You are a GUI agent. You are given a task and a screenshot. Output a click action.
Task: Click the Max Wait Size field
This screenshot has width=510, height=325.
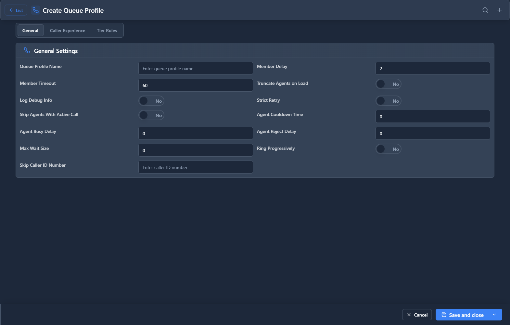click(196, 150)
